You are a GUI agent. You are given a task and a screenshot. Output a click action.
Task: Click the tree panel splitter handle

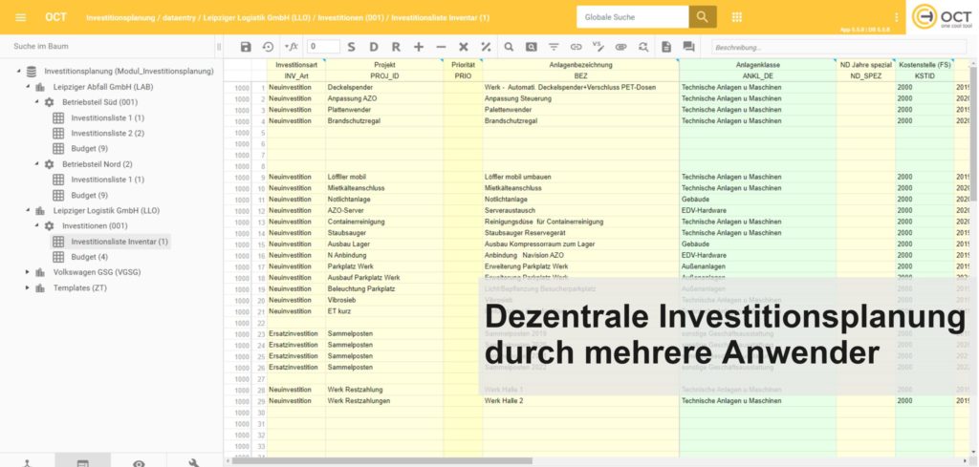(x=219, y=47)
